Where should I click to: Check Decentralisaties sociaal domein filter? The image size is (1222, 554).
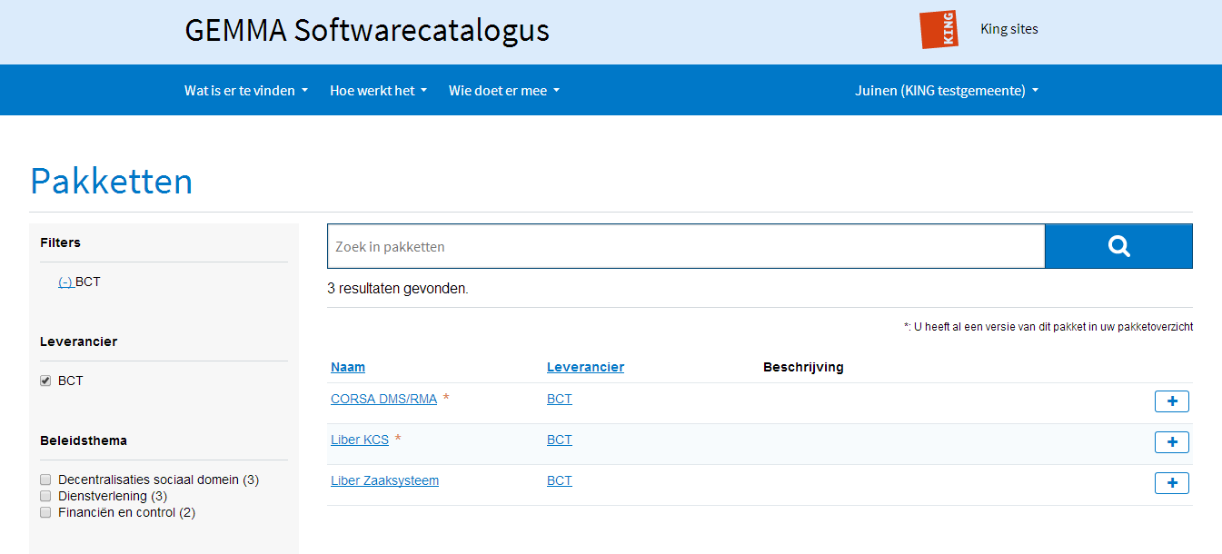pyautogui.click(x=45, y=480)
